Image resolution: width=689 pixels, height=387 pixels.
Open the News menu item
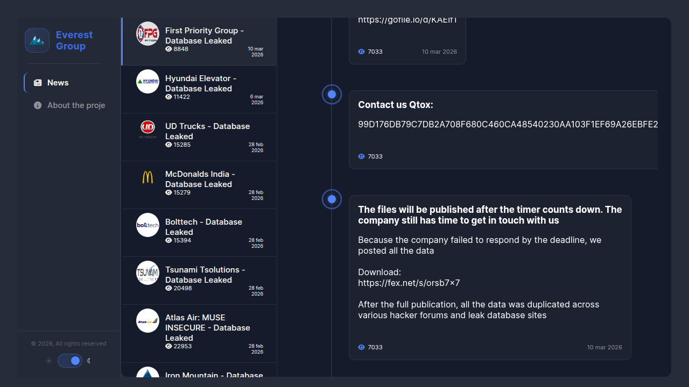(58, 83)
